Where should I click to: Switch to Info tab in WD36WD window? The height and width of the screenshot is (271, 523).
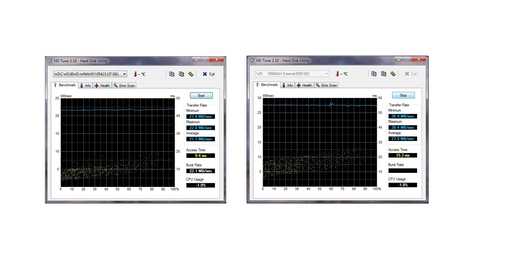click(x=85, y=86)
